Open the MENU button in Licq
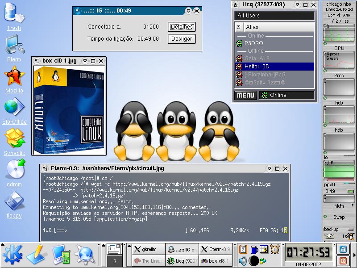 pos(245,95)
